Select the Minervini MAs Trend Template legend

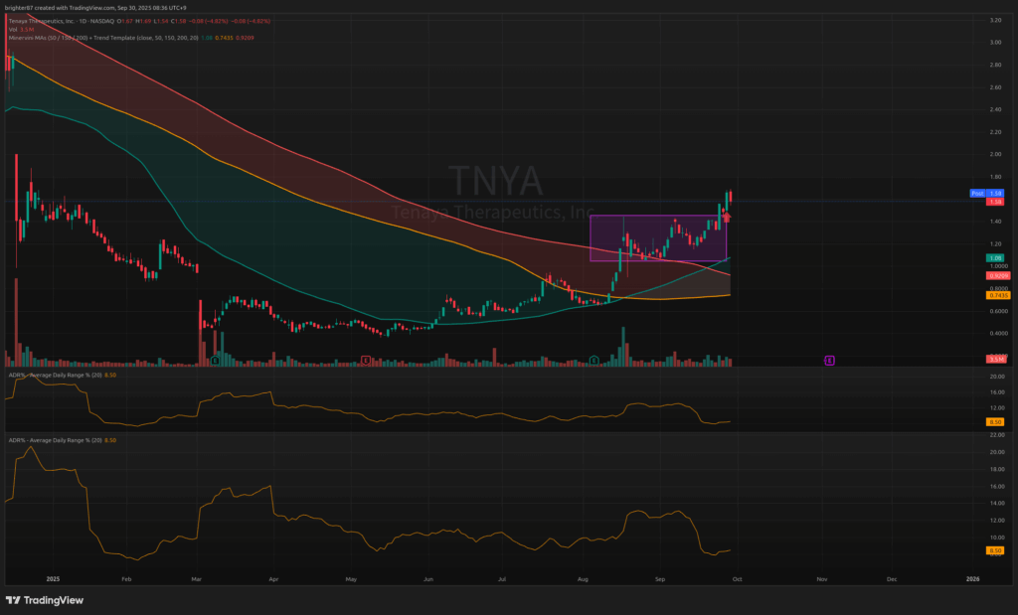click(103, 38)
